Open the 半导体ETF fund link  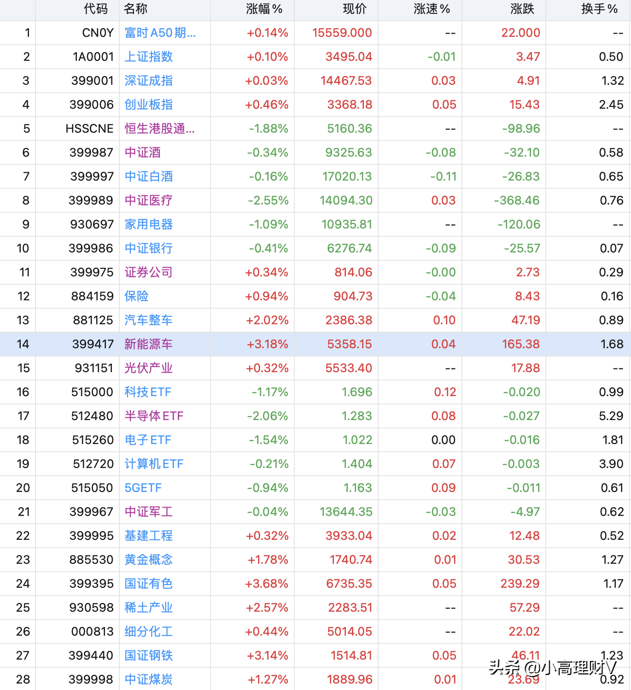pyautogui.click(x=154, y=416)
